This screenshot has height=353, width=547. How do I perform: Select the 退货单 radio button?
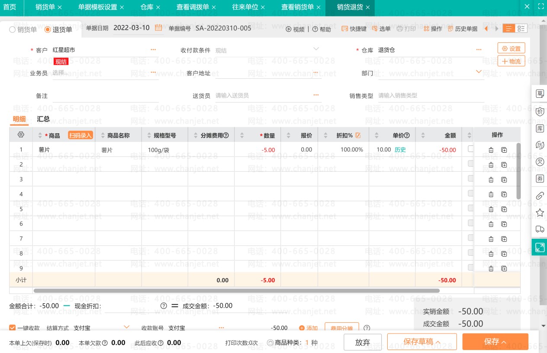coord(48,29)
